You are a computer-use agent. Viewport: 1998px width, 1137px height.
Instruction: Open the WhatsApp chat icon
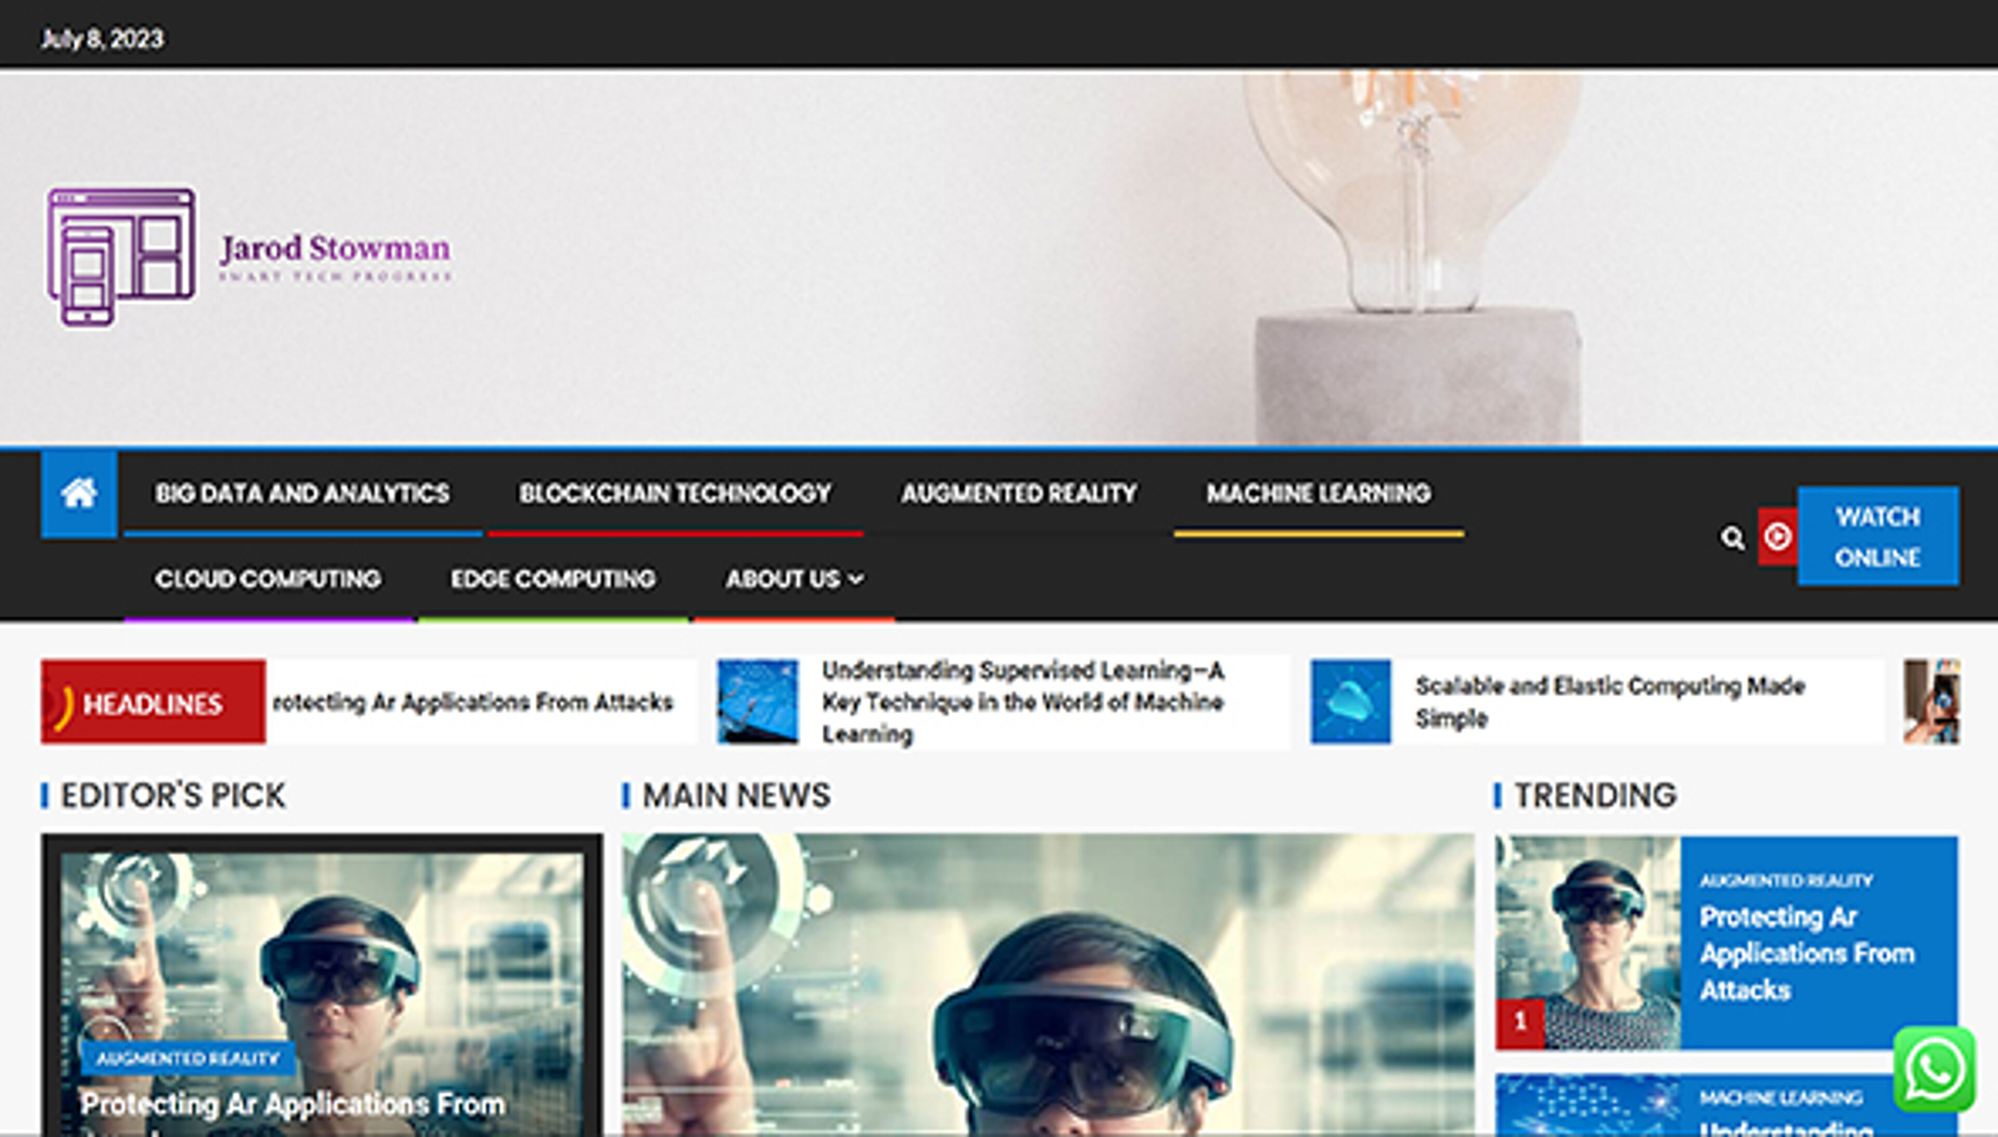click(x=1934, y=1069)
